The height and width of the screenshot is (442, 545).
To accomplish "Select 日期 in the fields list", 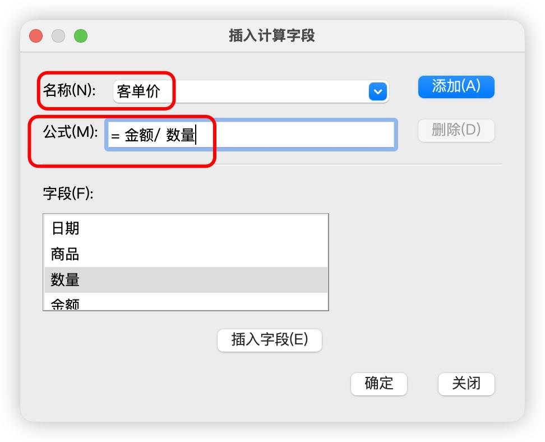I will (185, 228).
